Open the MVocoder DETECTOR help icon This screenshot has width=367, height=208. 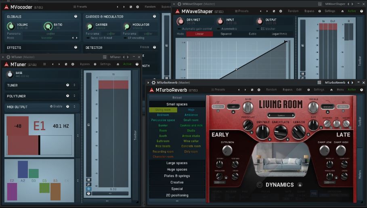pos(154,47)
